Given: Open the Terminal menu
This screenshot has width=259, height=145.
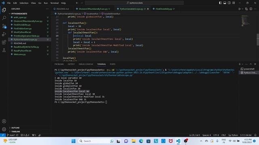Looking at the screenshot, I should [55, 3].
